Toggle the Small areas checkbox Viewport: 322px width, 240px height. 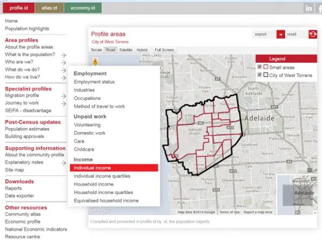(x=260, y=67)
